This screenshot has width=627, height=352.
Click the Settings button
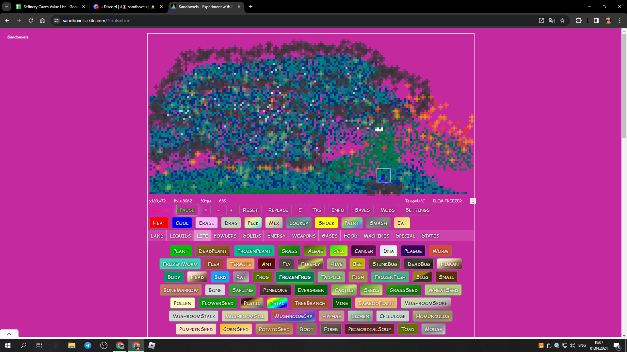(417, 210)
